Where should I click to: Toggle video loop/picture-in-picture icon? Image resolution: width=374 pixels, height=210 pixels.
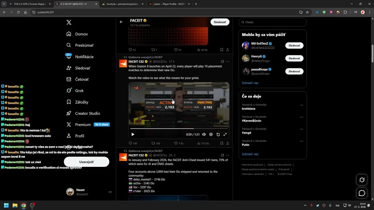218,134
